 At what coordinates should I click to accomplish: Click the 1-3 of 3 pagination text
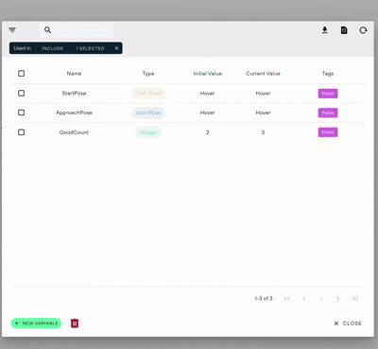(264, 298)
